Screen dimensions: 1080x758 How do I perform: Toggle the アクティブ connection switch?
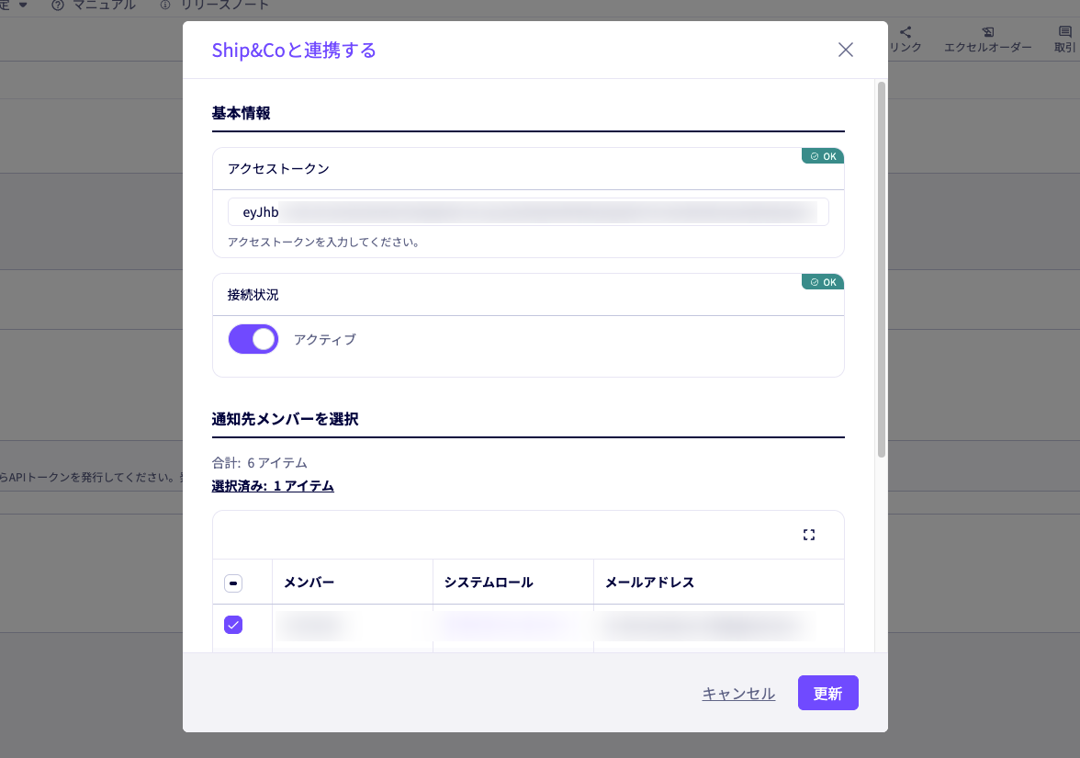point(253,339)
